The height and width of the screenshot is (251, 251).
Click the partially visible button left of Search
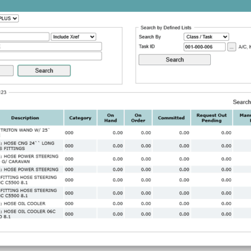[7, 71]
